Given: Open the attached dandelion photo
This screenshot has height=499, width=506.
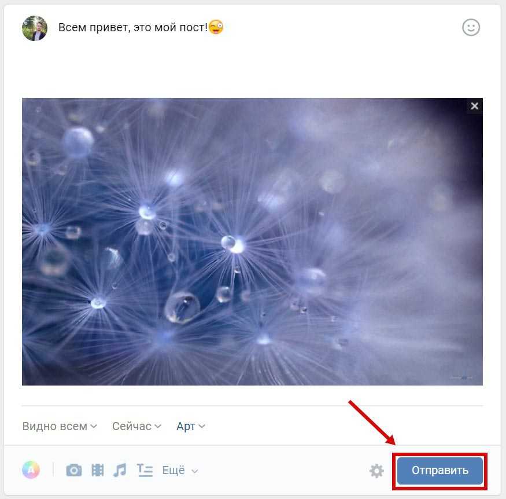Looking at the screenshot, I should (x=252, y=241).
